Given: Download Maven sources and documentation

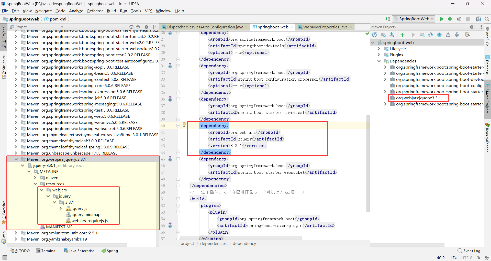Looking at the screenshot, I should tap(392, 35).
